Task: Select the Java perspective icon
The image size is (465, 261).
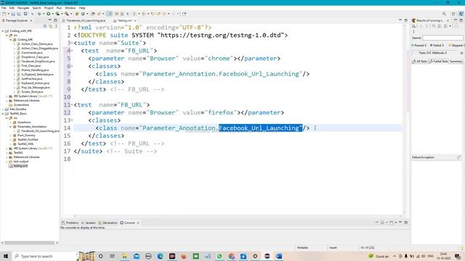Action: point(461,14)
